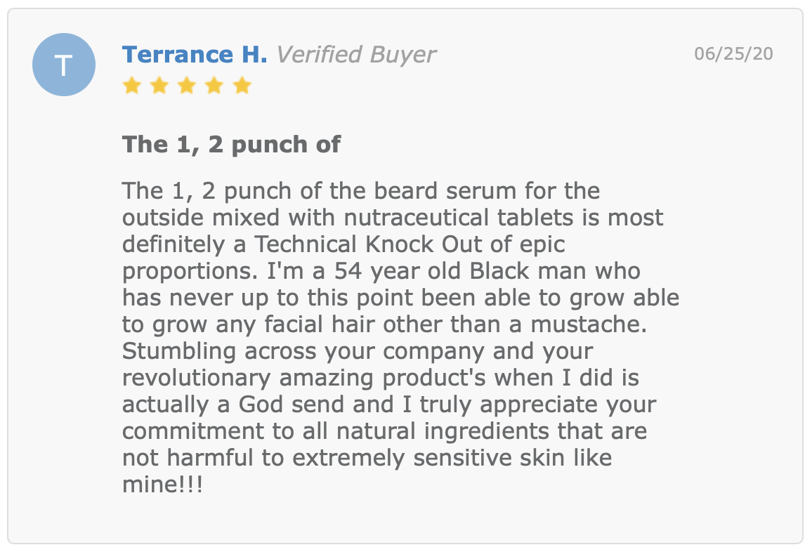Screen dimensions: 812x552
Task: Click the word 'nutraceutical' in review
Action: point(417,218)
